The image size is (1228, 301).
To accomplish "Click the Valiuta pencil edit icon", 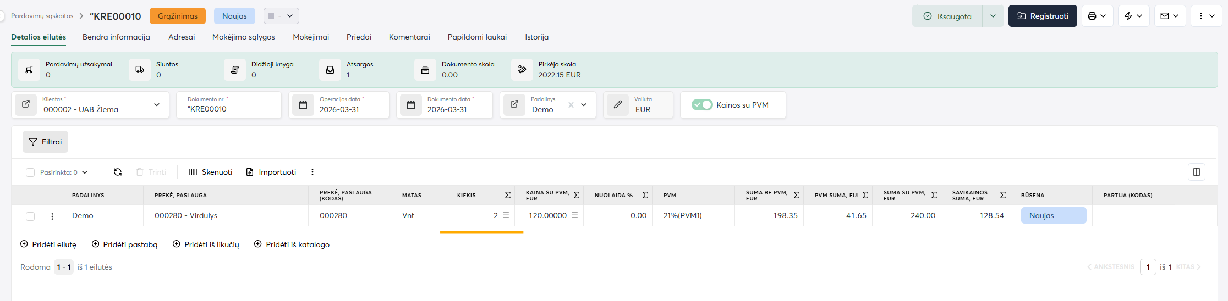I will 618,104.
